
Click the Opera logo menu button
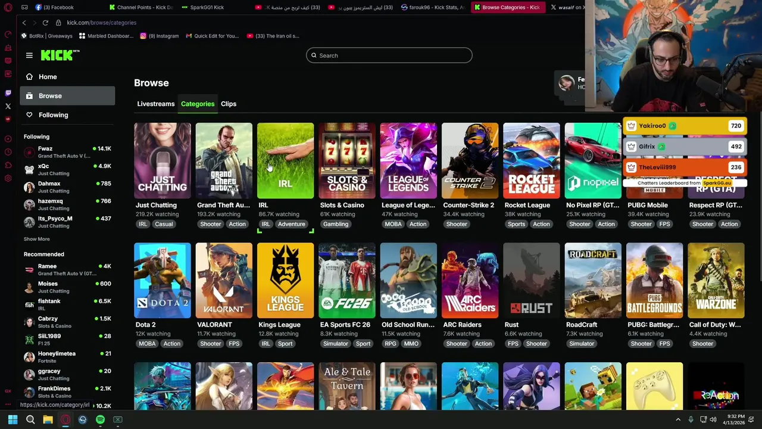click(8, 7)
